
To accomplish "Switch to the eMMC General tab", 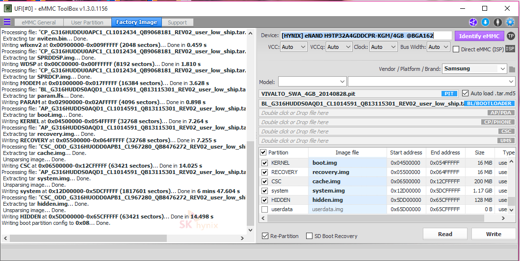I will [x=39, y=22].
